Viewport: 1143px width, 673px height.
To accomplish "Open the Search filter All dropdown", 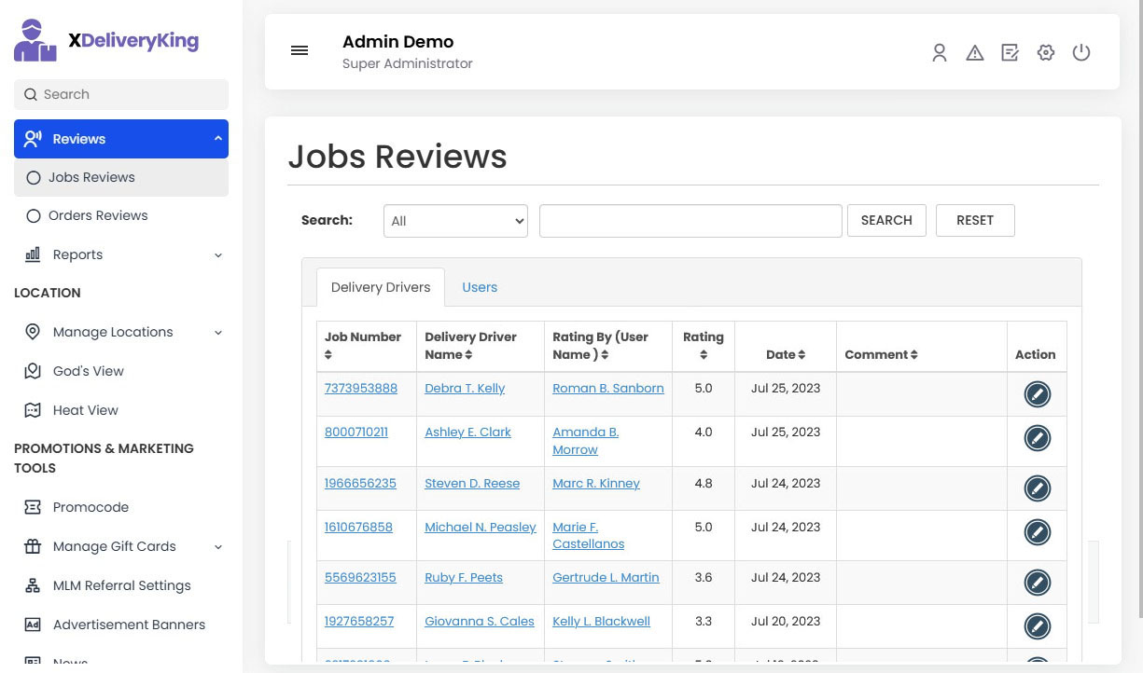I will 455,221.
